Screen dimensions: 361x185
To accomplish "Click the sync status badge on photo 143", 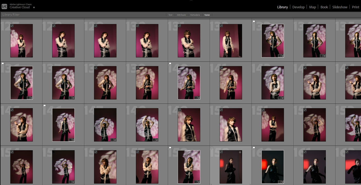I will [305, 68].
